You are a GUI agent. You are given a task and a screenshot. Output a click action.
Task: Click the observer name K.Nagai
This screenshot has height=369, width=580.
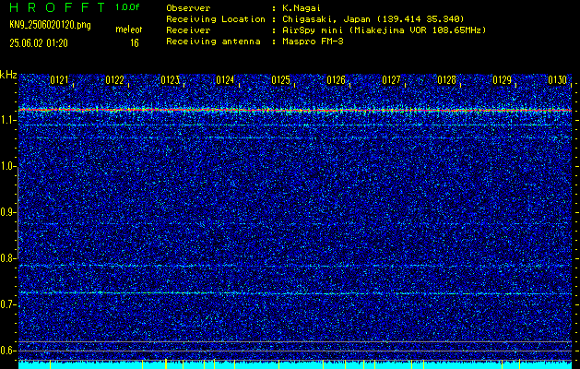302,8
